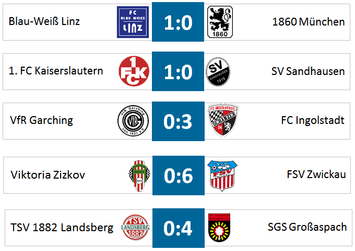Open the 0:4 Landsberg Großaspach score

pyautogui.click(x=179, y=228)
